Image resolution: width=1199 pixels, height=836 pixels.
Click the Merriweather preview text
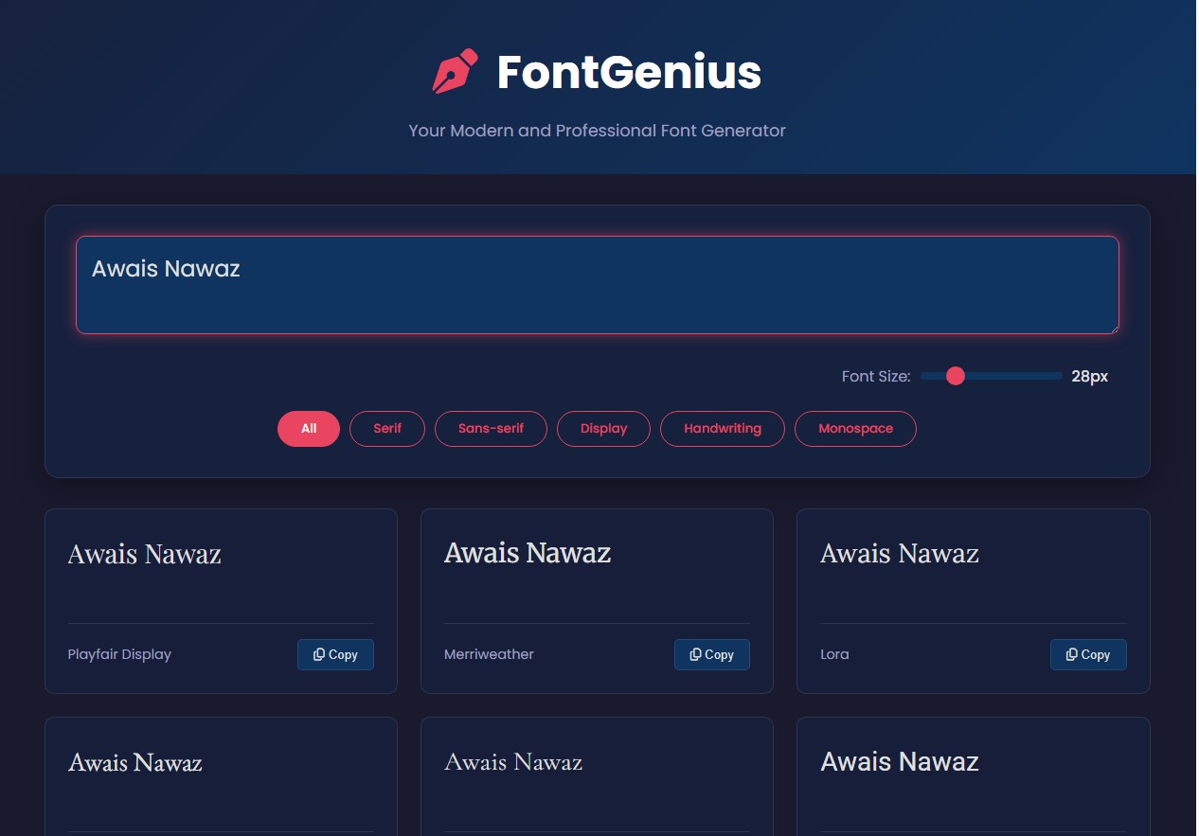click(x=528, y=553)
